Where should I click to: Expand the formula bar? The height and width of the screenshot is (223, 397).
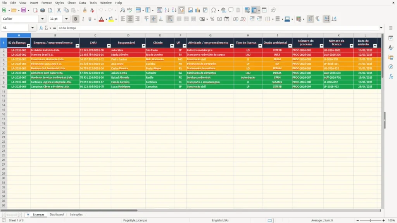(x=381, y=28)
